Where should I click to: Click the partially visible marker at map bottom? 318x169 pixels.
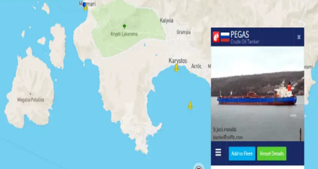click(199, 166)
